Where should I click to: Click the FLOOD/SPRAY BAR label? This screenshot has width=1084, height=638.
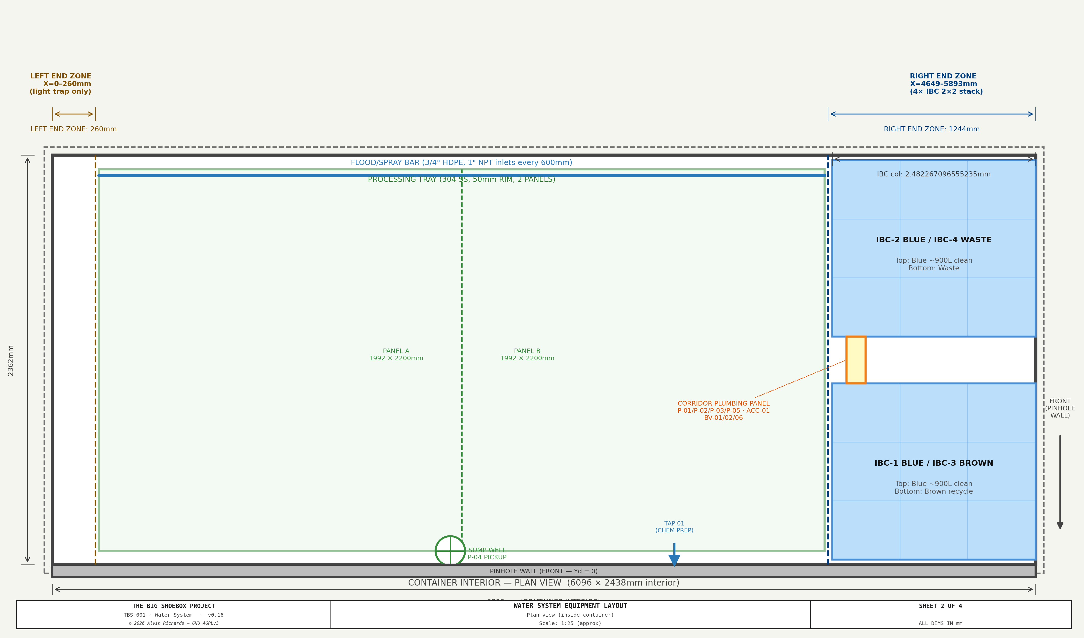[461, 163]
